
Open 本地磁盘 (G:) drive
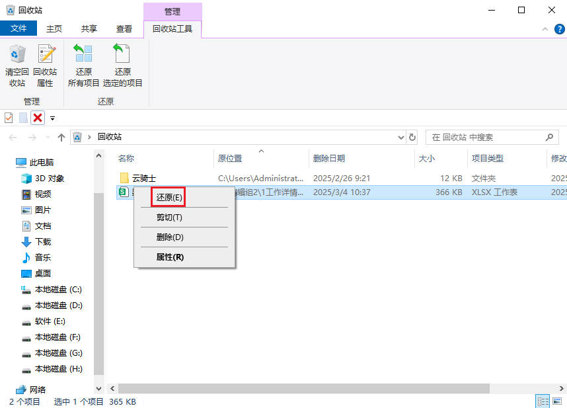(x=52, y=353)
